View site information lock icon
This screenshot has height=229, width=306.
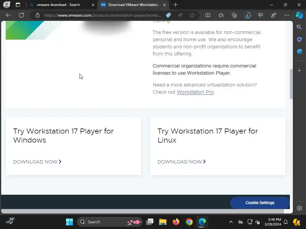pos(38,15)
